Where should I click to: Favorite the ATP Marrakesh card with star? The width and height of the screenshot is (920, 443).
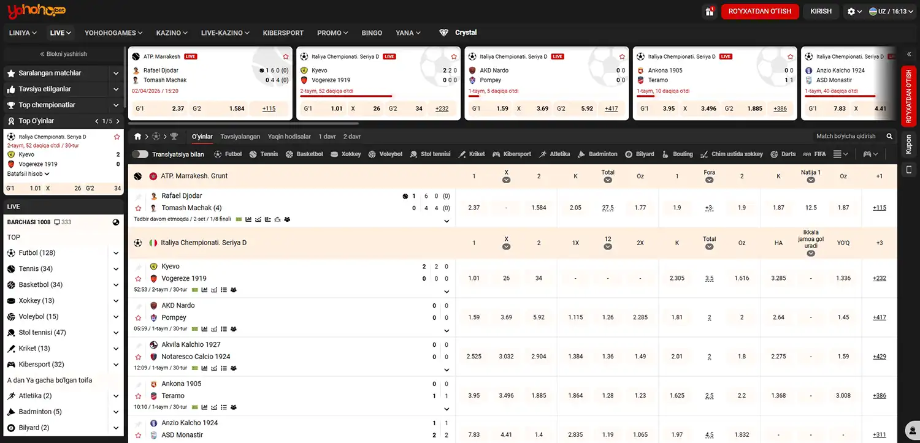tap(286, 56)
